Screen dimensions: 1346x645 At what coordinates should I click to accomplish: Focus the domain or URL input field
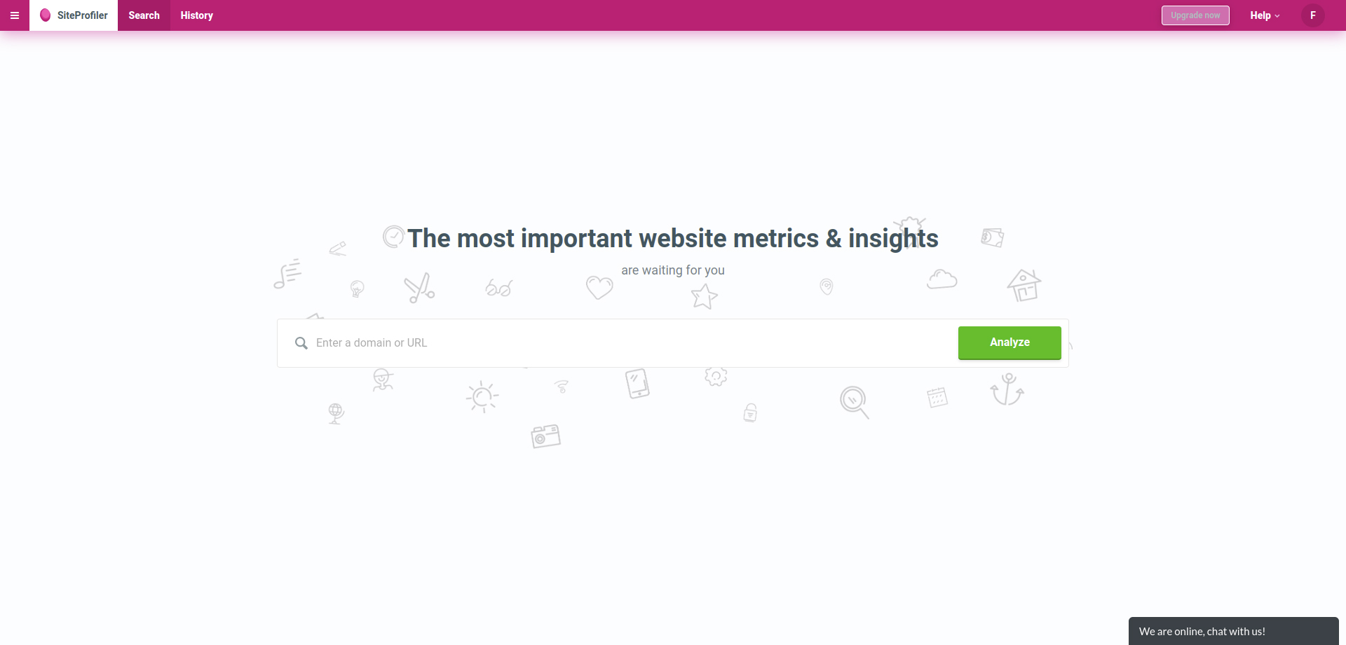(x=631, y=343)
